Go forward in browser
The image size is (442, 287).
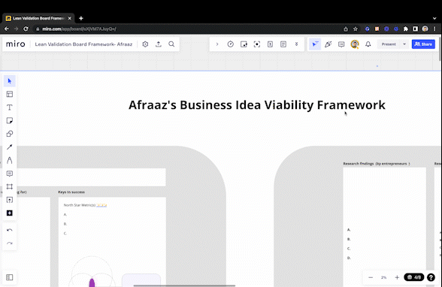(x=16, y=29)
